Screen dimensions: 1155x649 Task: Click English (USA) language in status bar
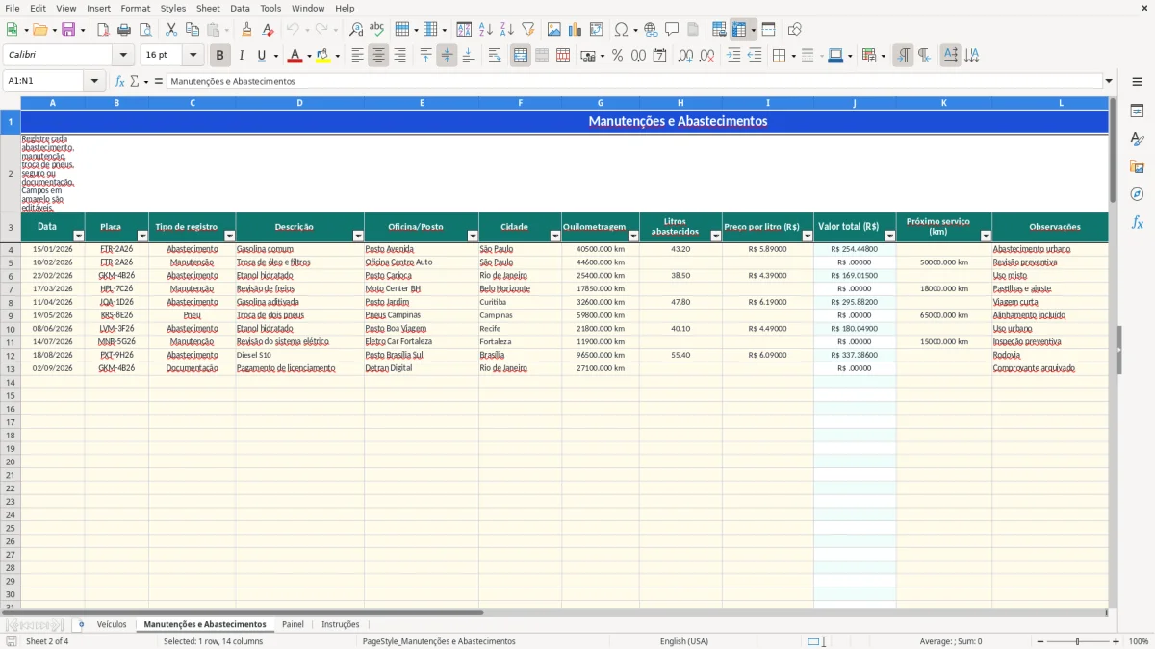click(x=683, y=641)
